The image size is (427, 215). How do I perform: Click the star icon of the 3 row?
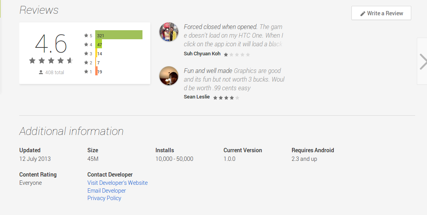(86, 53)
